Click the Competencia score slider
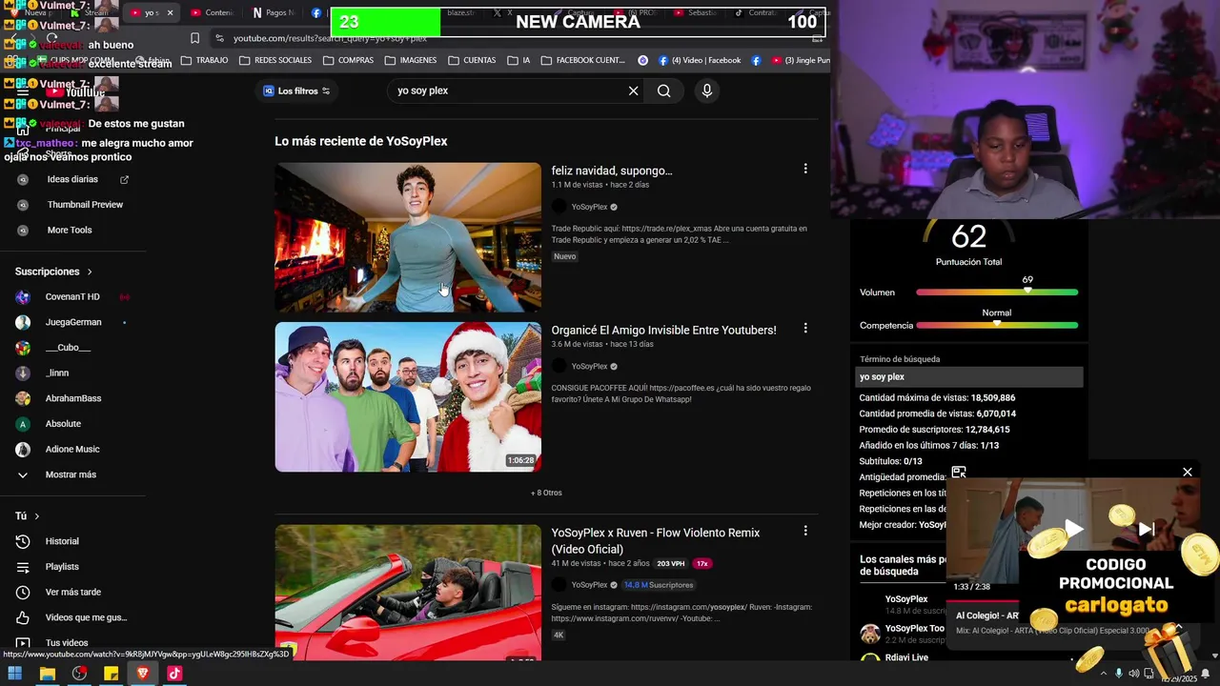Image resolution: width=1220 pixels, height=686 pixels. 997,325
